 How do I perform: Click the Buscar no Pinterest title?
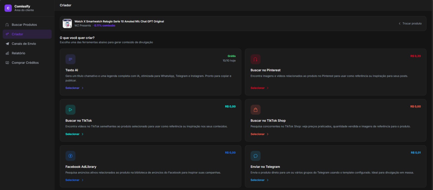(x=265, y=70)
